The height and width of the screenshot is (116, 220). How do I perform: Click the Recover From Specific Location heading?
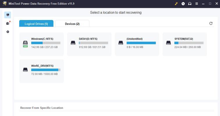[x=42, y=108]
